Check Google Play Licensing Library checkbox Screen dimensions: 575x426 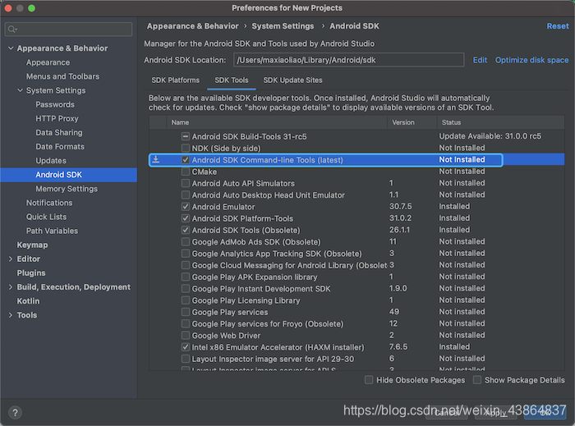[x=186, y=300]
